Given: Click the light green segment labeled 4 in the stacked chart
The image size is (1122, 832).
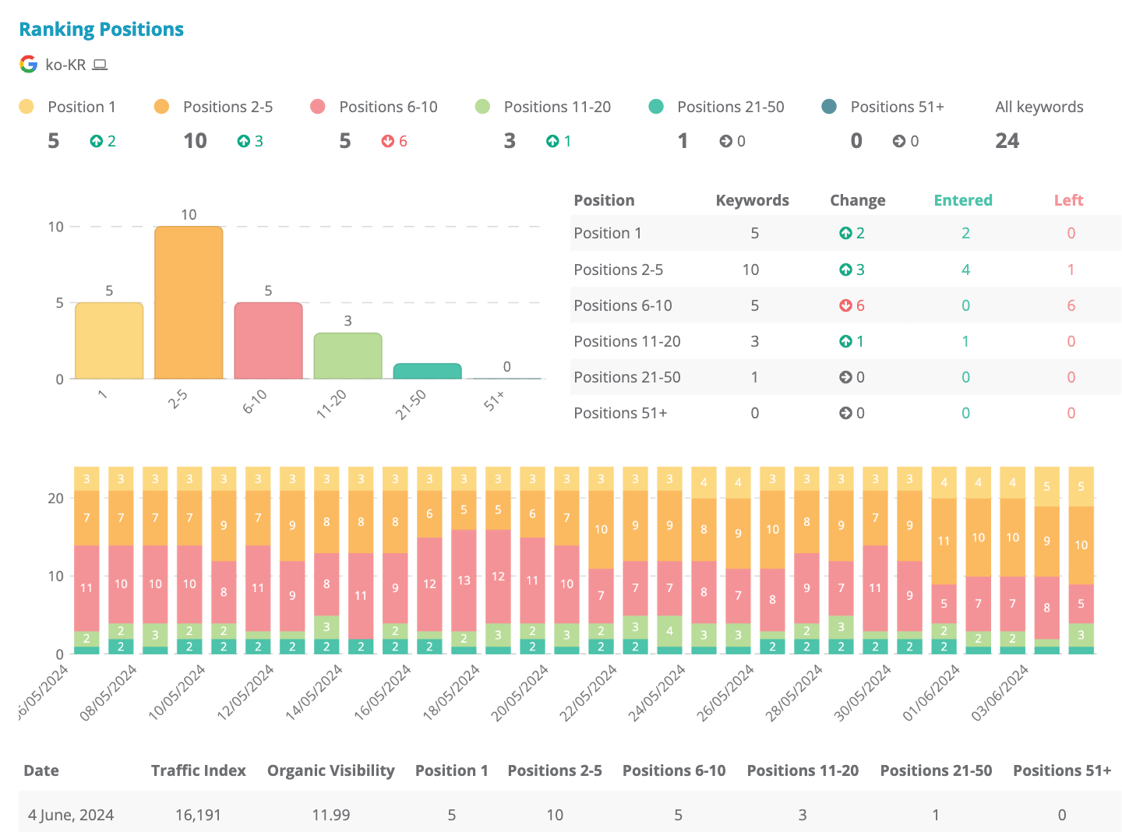Looking at the screenshot, I should (669, 631).
